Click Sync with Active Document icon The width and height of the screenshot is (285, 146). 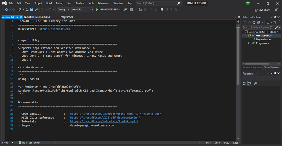tap(275, 23)
